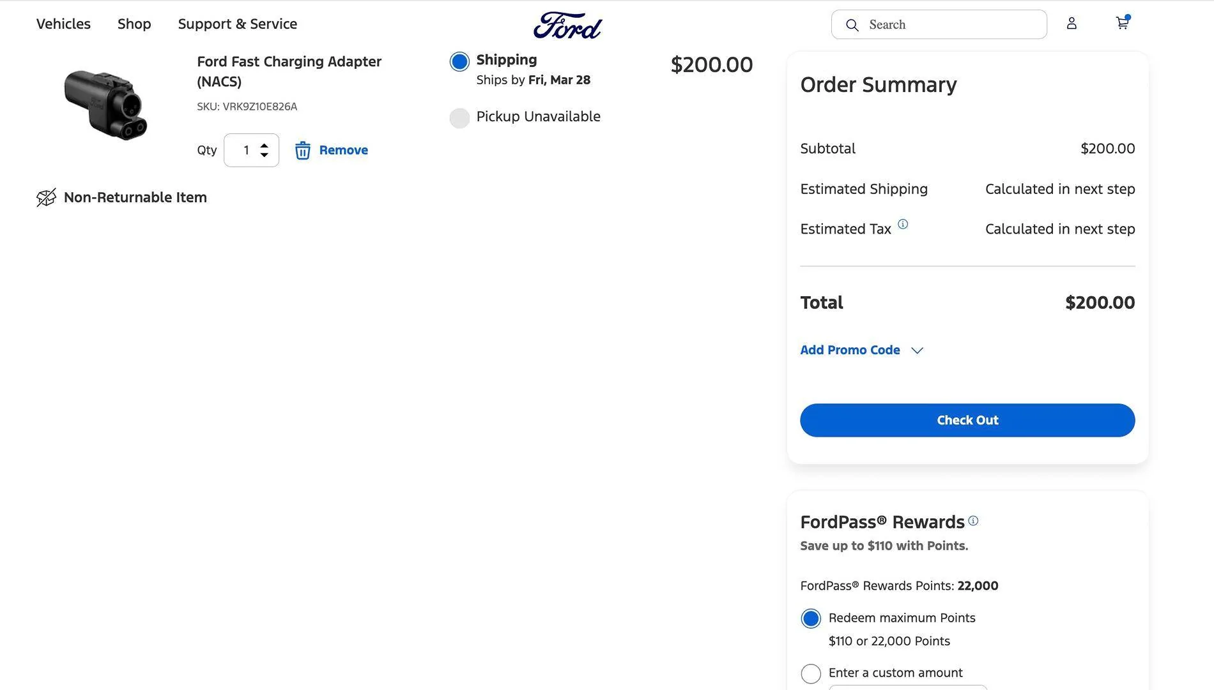Select Redeem maximum Points radio
This screenshot has width=1214, height=690.
coord(811,619)
